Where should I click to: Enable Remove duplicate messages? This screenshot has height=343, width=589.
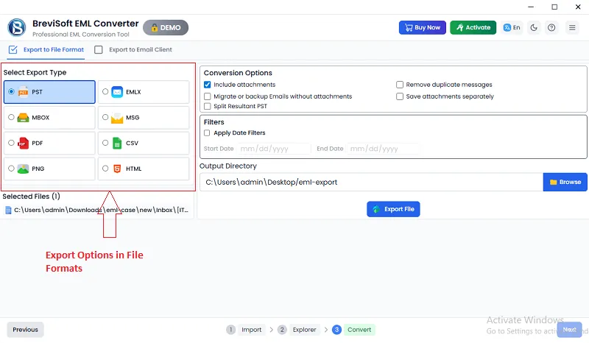(400, 85)
